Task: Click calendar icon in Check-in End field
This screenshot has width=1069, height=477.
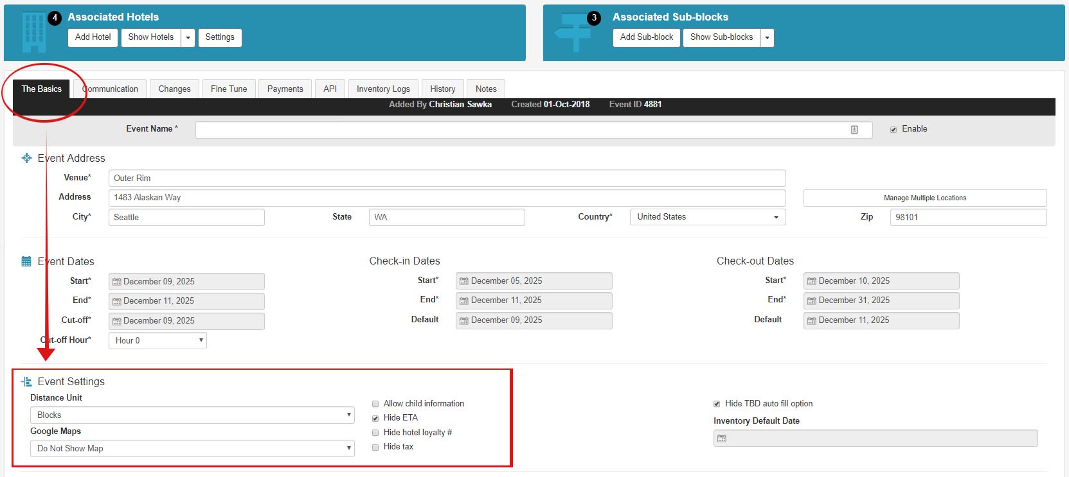Action: (464, 300)
